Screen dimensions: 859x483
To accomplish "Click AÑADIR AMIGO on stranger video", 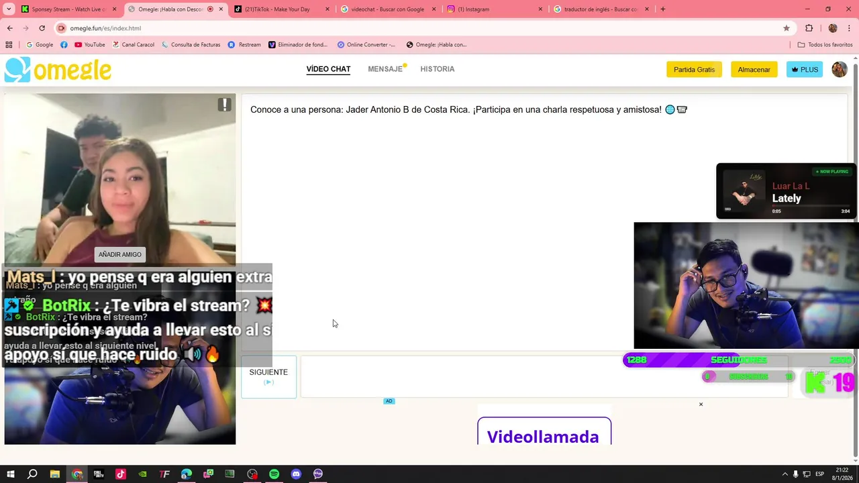I will pos(120,255).
